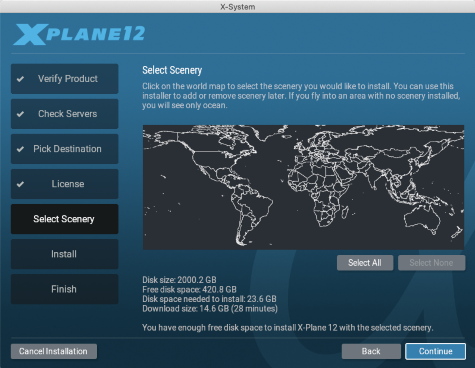This screenshot has height=368, width=475.
Task: Click the checkmark beside Check Servers
Action: tap(20, 114)
